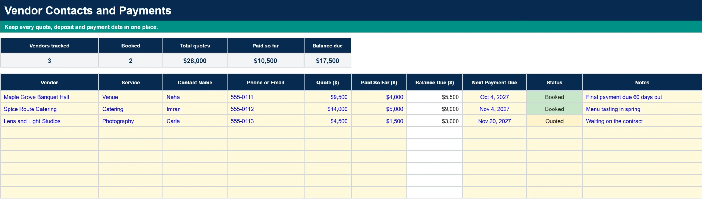Click the Vendor Contacts and Payments title
The width and height of the screenshot is (702, 199).
pyautogui.click(x=88, y=10)
